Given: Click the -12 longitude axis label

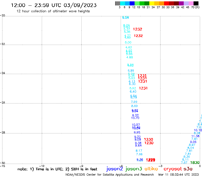Looking at the screenshot, I should [42, 166].
